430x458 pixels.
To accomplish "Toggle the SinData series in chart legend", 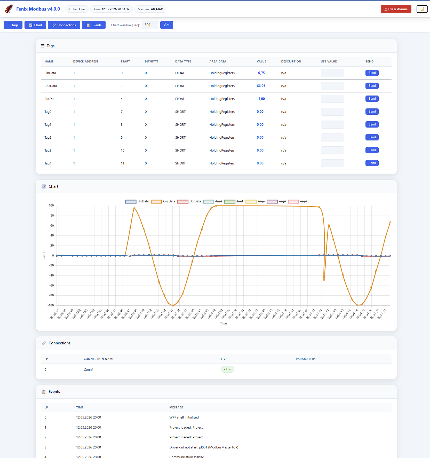I will point(137,201).
